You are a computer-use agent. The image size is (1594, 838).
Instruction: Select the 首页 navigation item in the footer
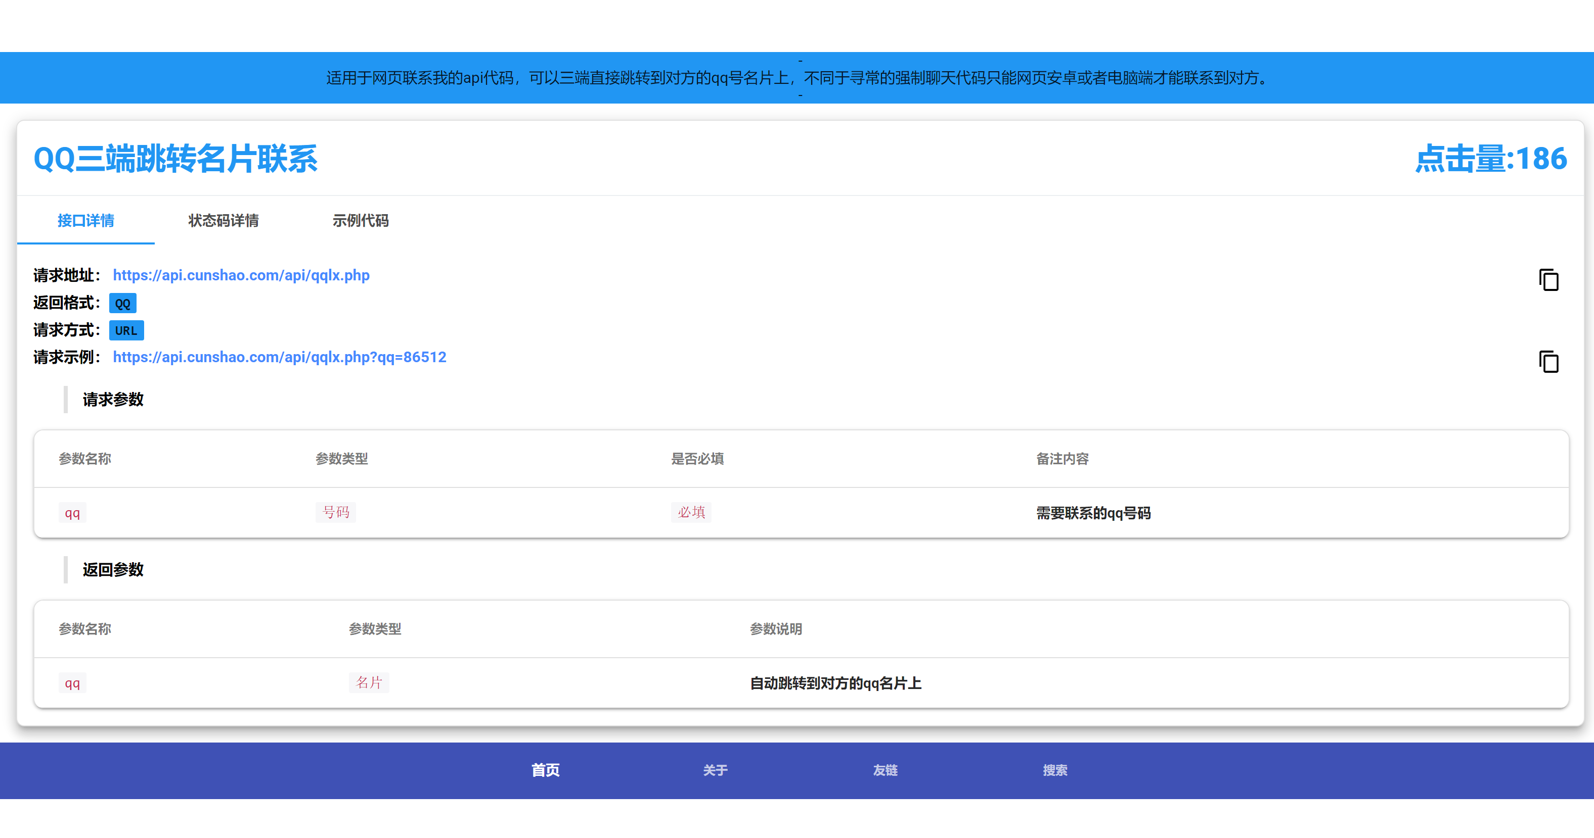545,770
